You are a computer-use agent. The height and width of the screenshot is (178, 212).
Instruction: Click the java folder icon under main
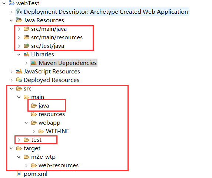(34, 105)
